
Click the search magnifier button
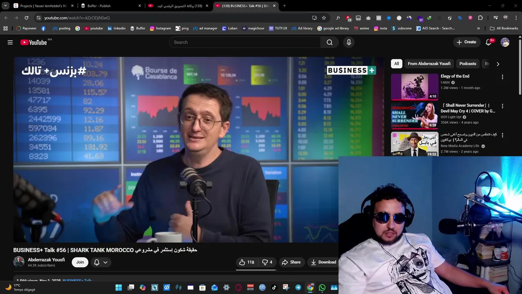[x=330, y=42]
